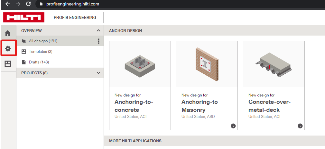325x149 pixels.
Task: Click the browser reload button
Action: coord(28,4)
